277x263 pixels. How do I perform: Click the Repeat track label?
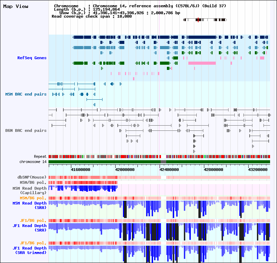[40, 156]
